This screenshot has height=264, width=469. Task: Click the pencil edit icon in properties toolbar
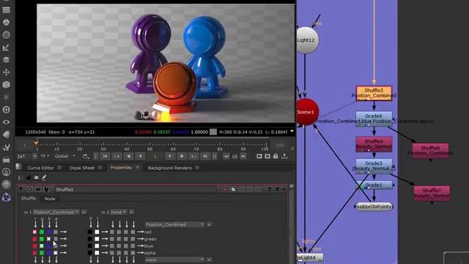click(x=44, y=177)
